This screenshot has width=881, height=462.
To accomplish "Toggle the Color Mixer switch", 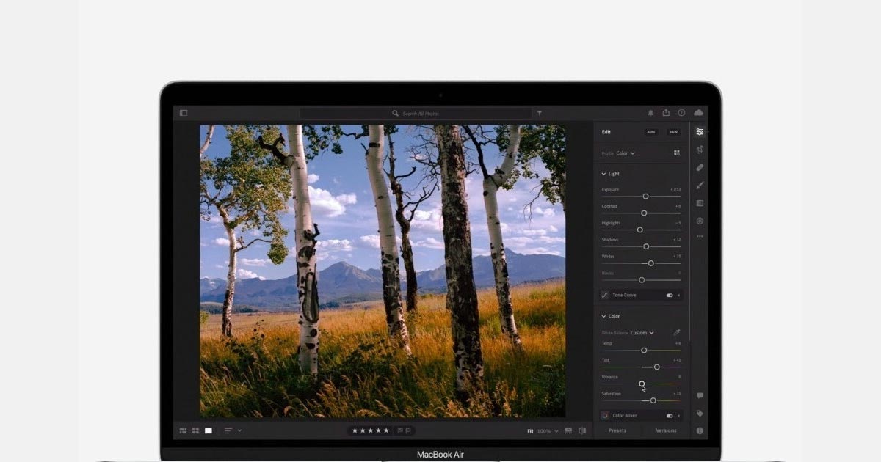I will [670, 416].
